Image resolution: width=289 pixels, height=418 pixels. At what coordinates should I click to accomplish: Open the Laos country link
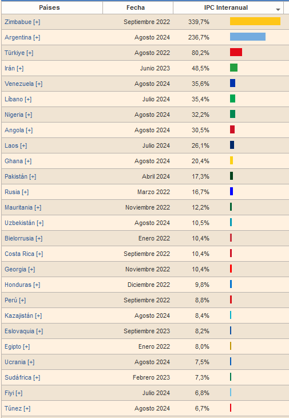click(x=11, y=145)
